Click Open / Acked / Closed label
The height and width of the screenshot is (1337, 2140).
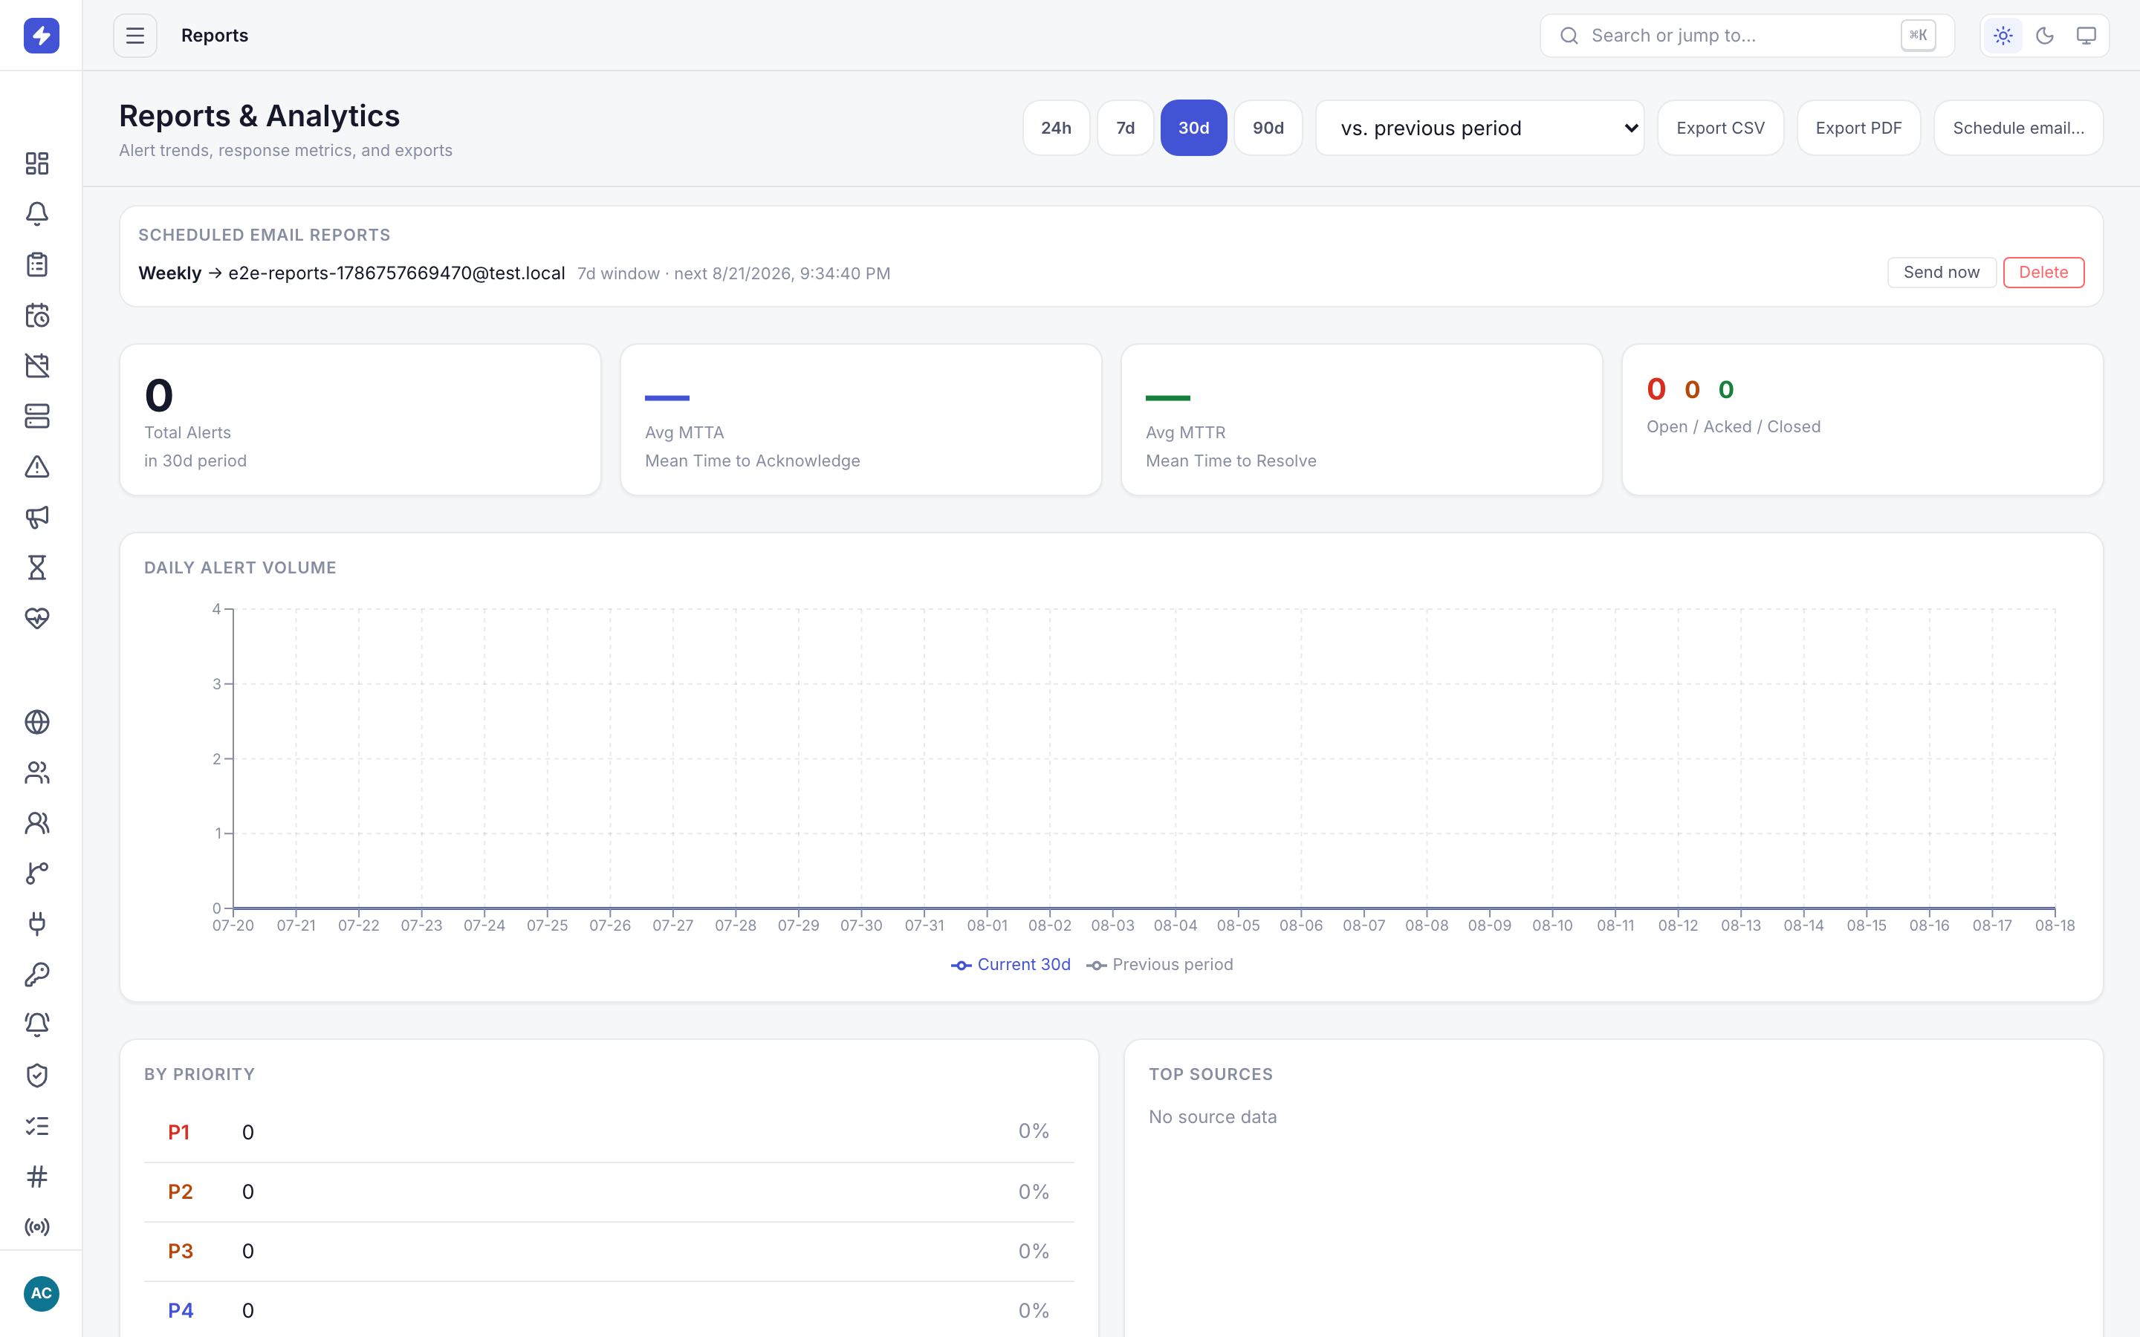click(x=1734, y=426)
